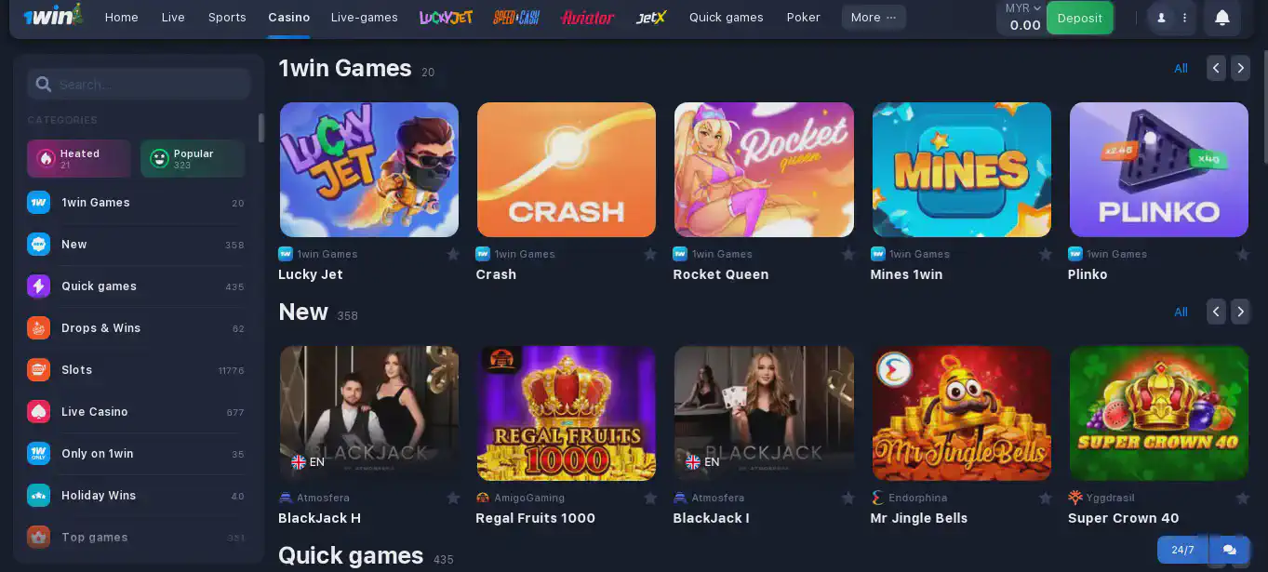This screenshot has height=572, width=1268.
Task: Select the JetX logo in navbar
Action: (651, 17)
